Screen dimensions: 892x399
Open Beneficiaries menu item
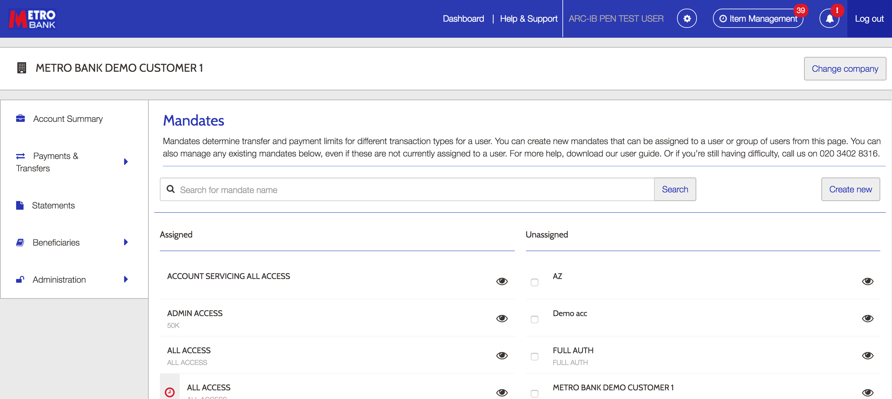click(x=56, y=242)
